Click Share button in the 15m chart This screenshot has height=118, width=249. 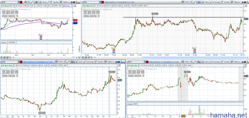(59, 62)
